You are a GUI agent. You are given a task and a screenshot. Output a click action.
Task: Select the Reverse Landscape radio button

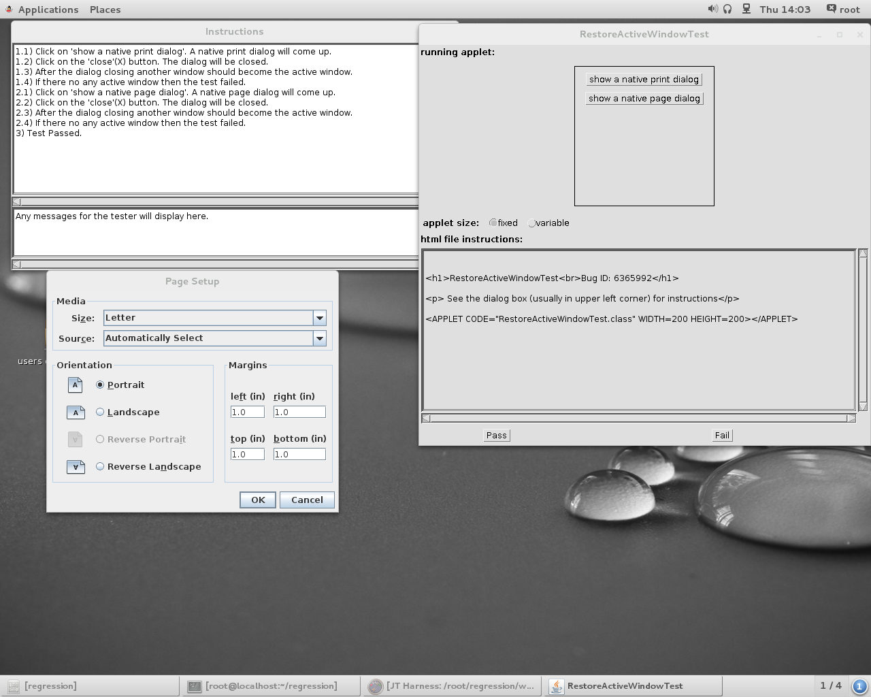click(x=100, y=466)
